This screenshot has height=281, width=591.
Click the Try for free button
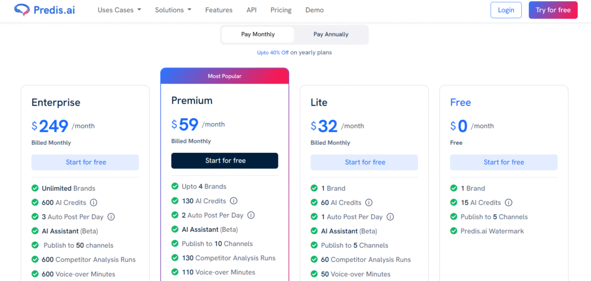(553, 10)
